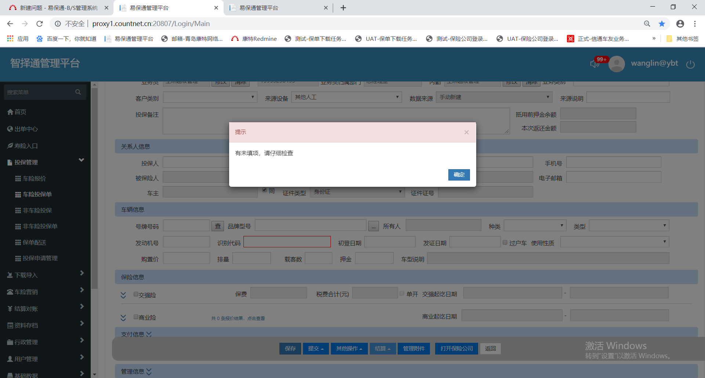The height and width of the screenshot is (378, 705).
Task: Click the 打开保险公司 button
Action: 457,349
